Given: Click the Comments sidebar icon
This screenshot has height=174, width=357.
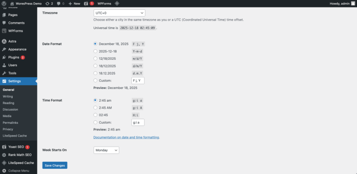Looking at the screenshot, I should tap(4, 23).
